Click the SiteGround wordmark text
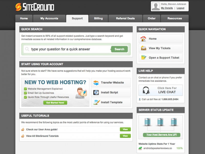This screenshot has height=154, width=205. [x=38, y=7]
